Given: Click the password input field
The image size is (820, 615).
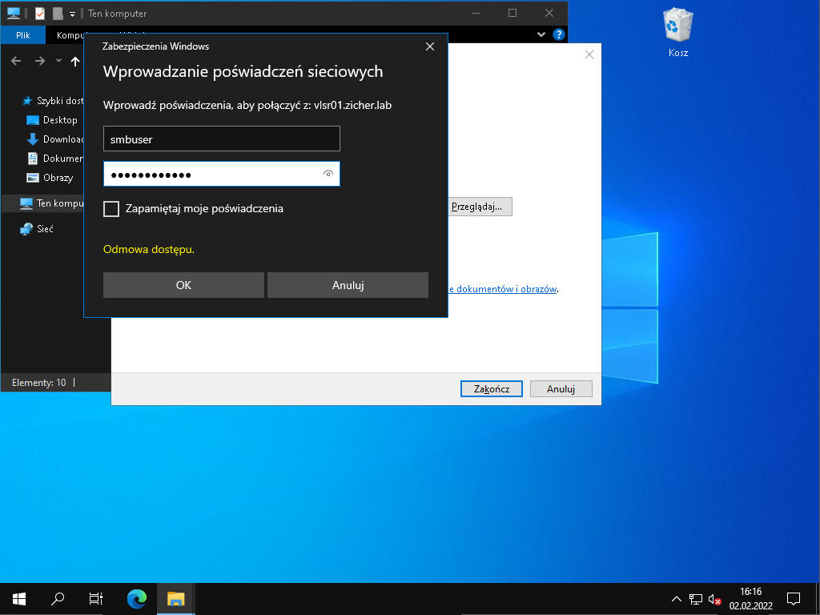Looking at the screenshot, I should click(x=212, y=175).
